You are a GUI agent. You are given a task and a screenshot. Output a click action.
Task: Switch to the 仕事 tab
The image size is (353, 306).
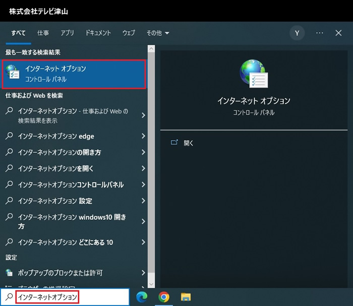pos(43,33)
